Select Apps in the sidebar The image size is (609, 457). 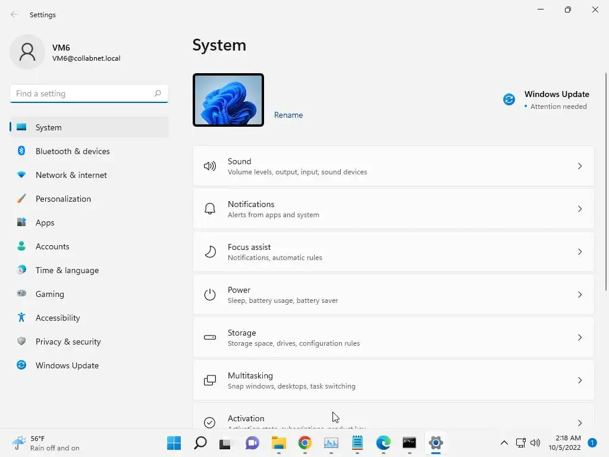pyautogui.click(x=89, y=223)
